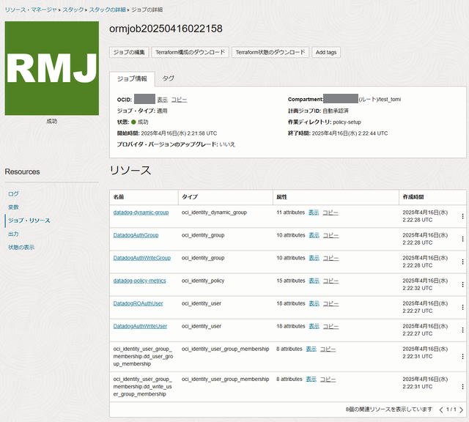Viewport: 469px width, 422px height.
Task: Go to スタックの詳細 breadcrumb
Action: pos(107,10)
